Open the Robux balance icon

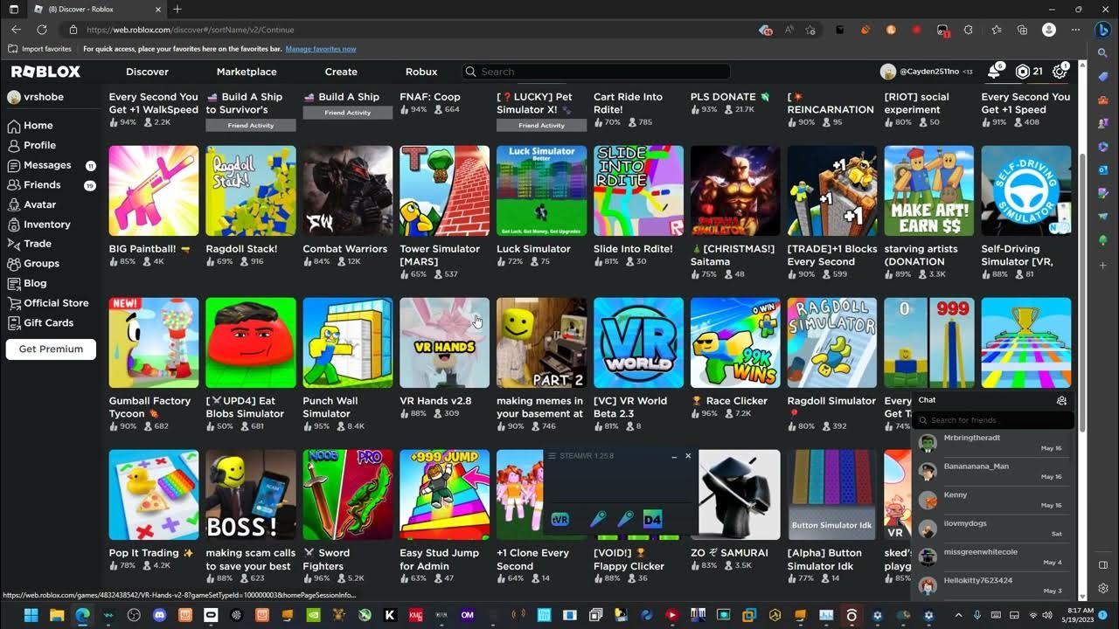1021,72
